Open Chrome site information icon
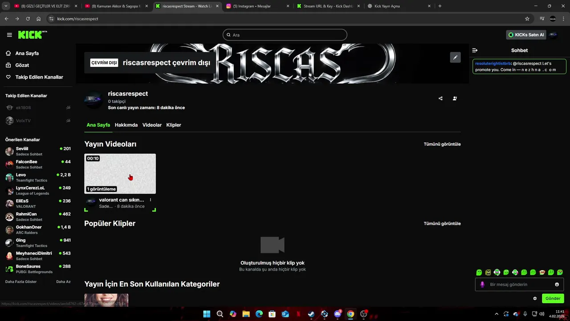570x321 pixels. pyautogui.click(x=51, y=19)
